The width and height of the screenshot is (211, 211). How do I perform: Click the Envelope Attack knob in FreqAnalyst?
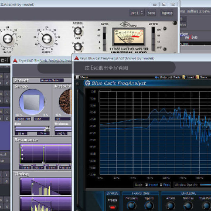(171, 206)
